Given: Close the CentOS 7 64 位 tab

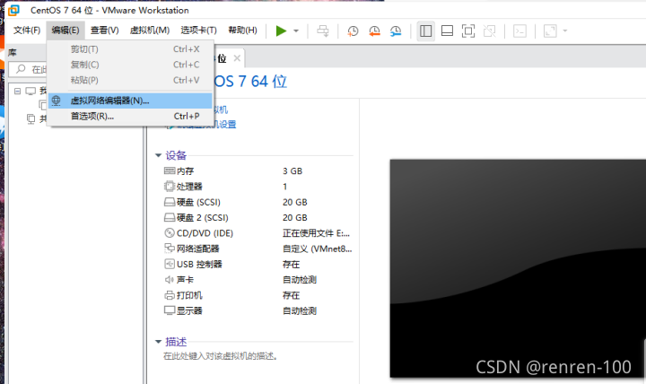Looking at the screenshot, I should coord(237,58).
